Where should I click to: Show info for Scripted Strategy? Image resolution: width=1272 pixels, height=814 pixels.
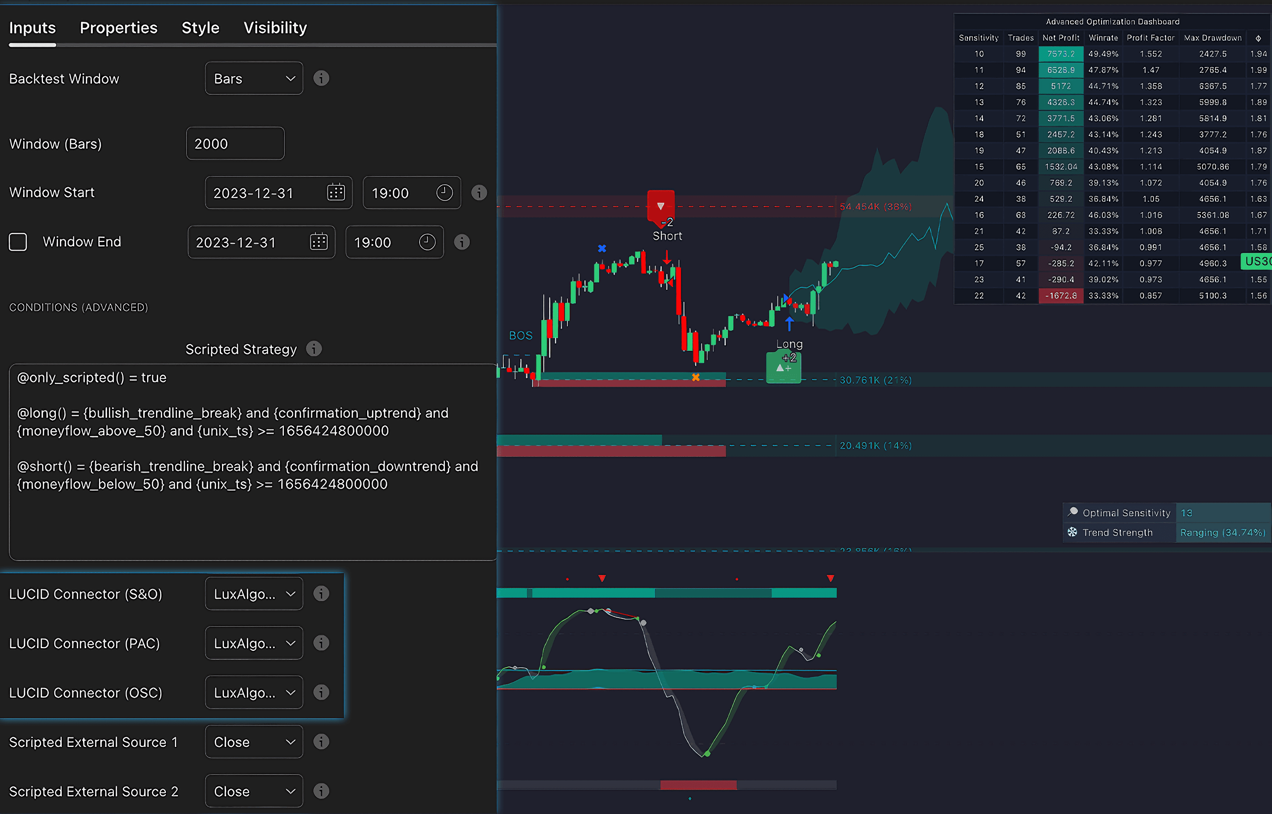(314, 349)
